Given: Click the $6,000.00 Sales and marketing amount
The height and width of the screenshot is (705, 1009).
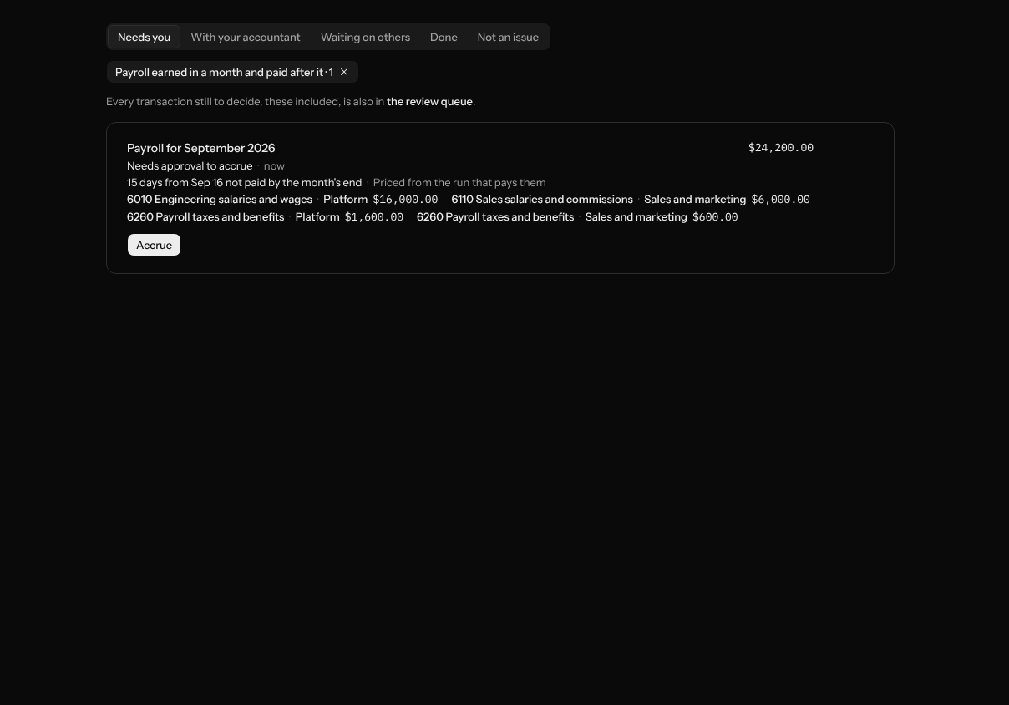Looking at the screenshot, I should pyautogui.click(x=780, y=200).
